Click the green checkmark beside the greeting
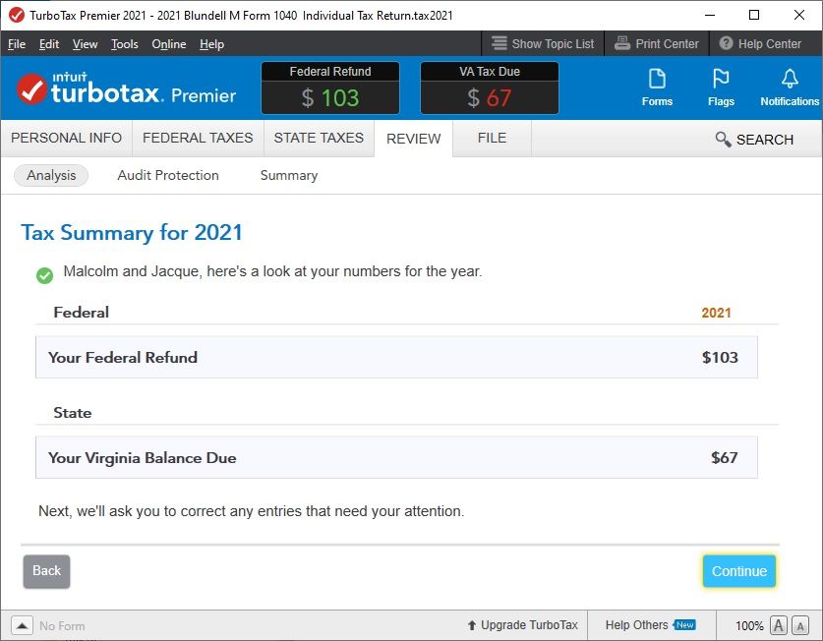This screenshot has height=641, width=823. coord(44,275)
